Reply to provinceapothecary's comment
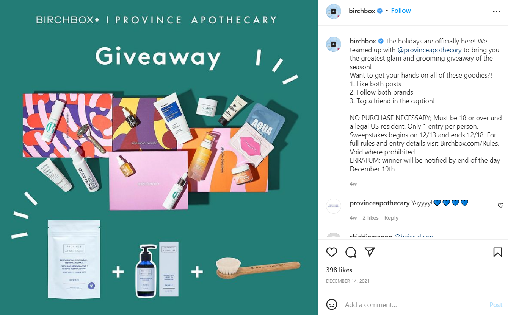This screenshot has height=315, width=508. point(391,218)
